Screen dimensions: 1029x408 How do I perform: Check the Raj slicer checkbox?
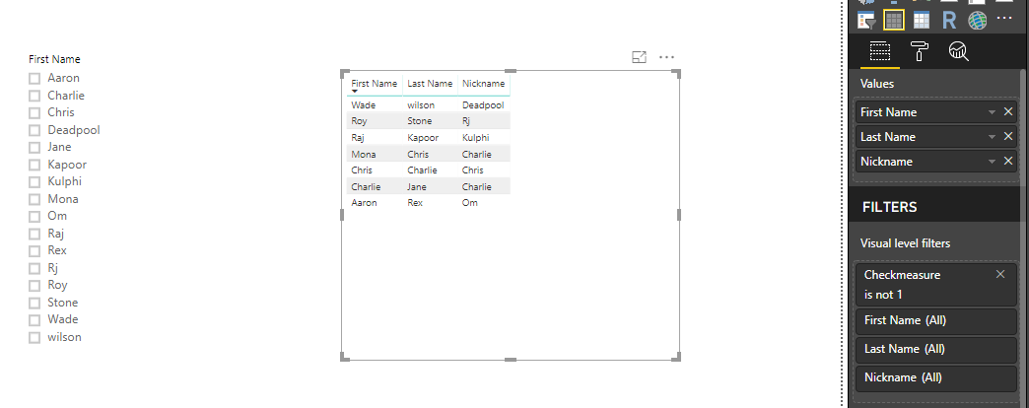[x=34, y=235]
